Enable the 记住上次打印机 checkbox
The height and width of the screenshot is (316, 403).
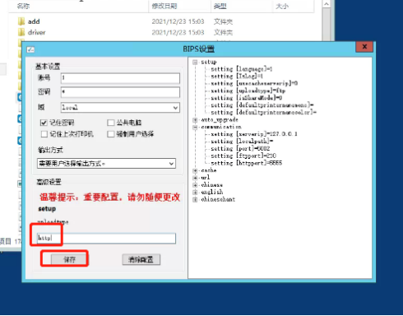(44, 134)
